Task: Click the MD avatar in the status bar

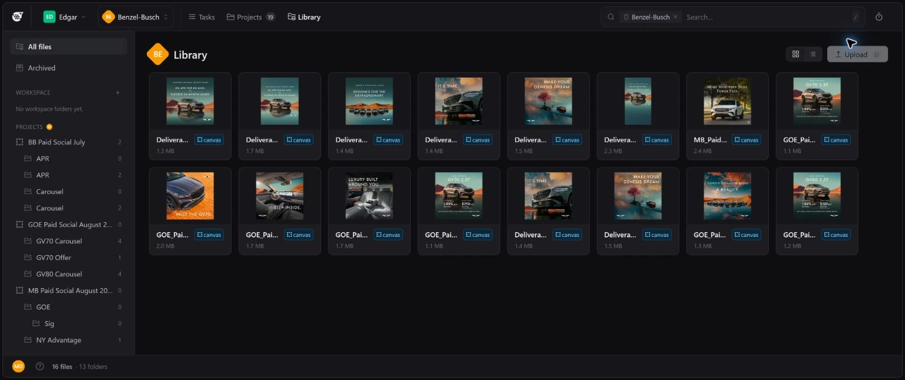Action: click(19, 366)
